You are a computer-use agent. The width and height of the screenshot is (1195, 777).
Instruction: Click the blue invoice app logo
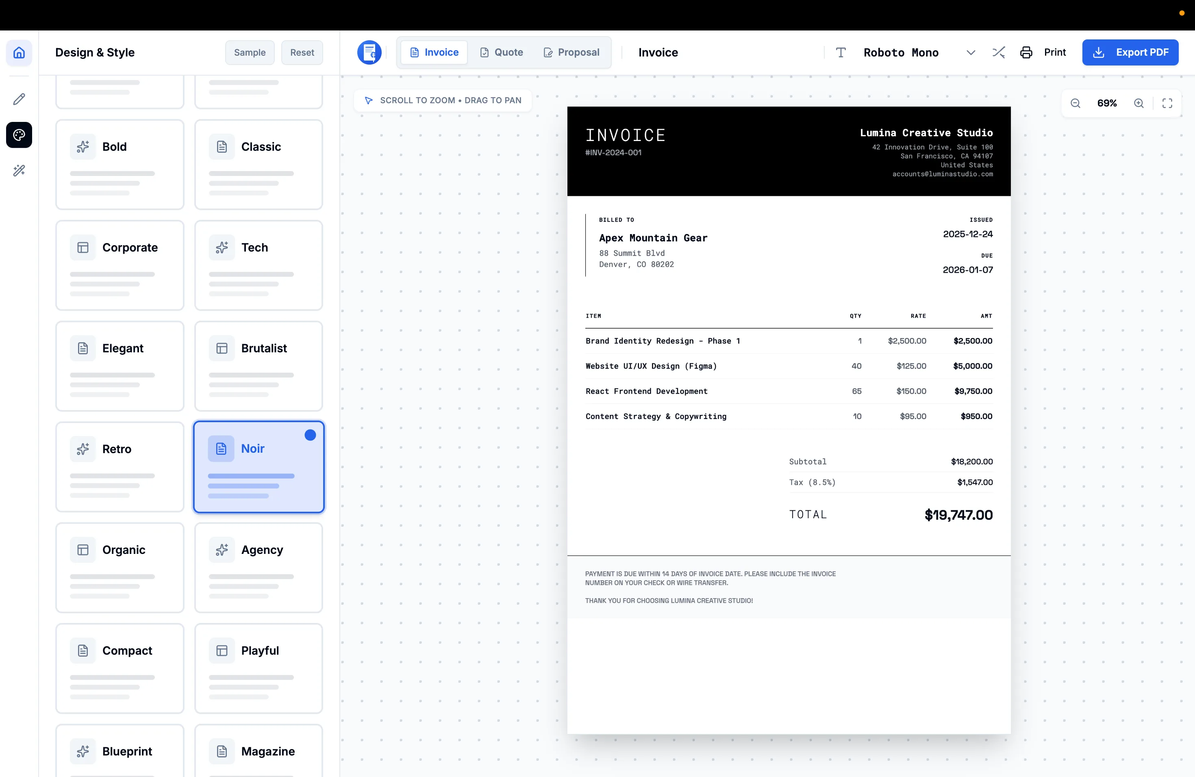coord(369,52)
